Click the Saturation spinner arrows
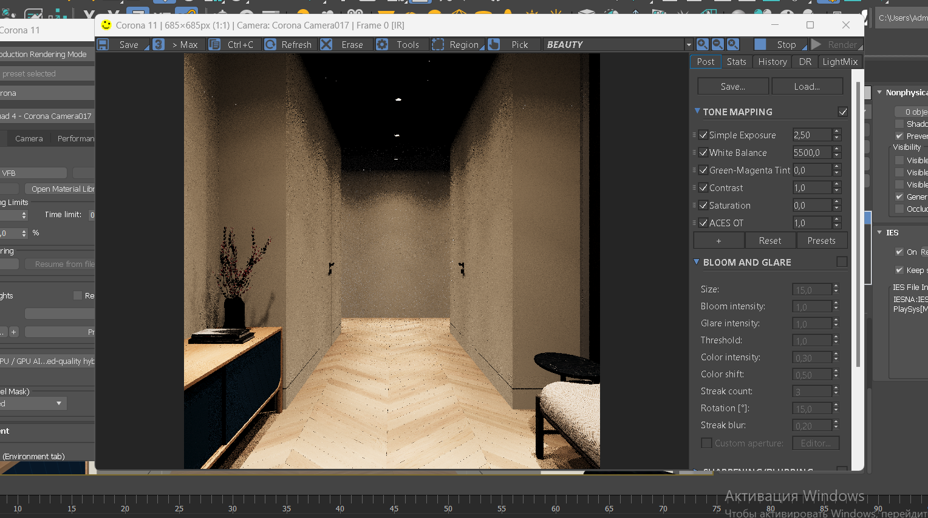Viewport: 928px width, 518px height. [x=837, y=205]
